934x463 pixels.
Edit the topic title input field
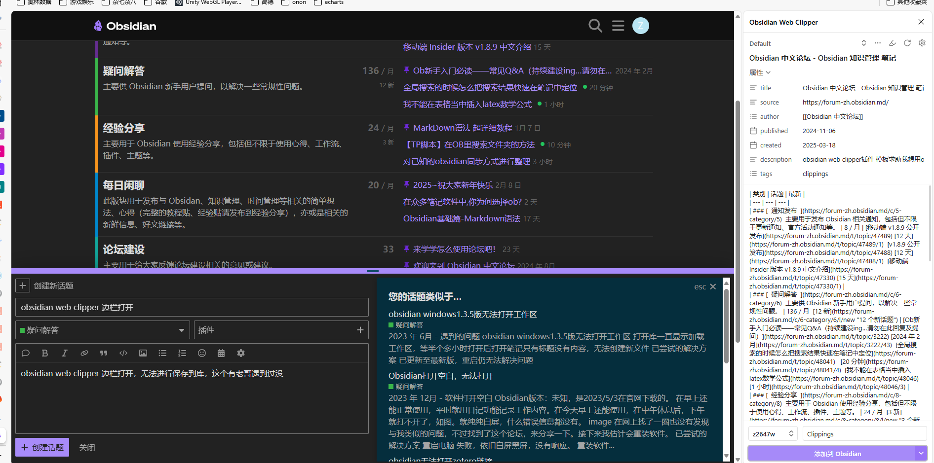[192, 307]
